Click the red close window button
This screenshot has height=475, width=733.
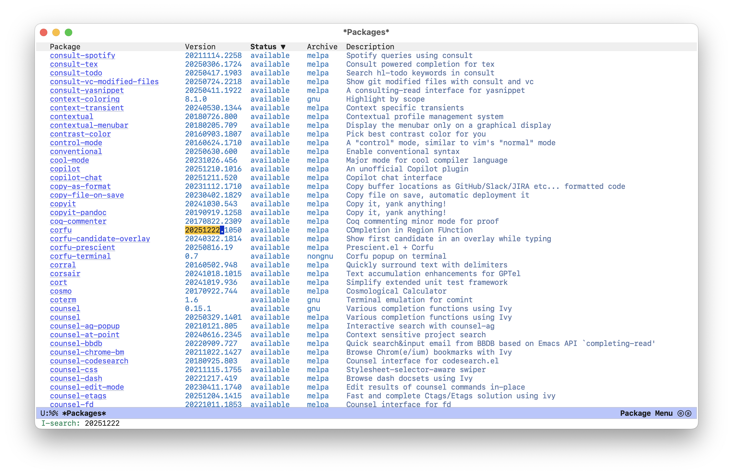point(44,32)
